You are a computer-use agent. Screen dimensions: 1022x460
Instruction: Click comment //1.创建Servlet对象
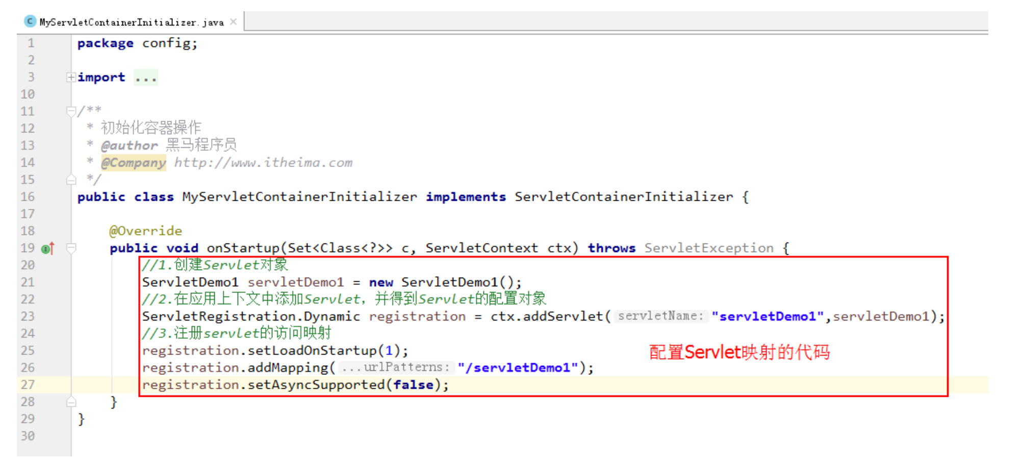[215, 265]
